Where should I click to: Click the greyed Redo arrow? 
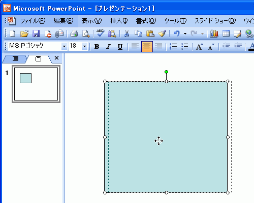194,33
